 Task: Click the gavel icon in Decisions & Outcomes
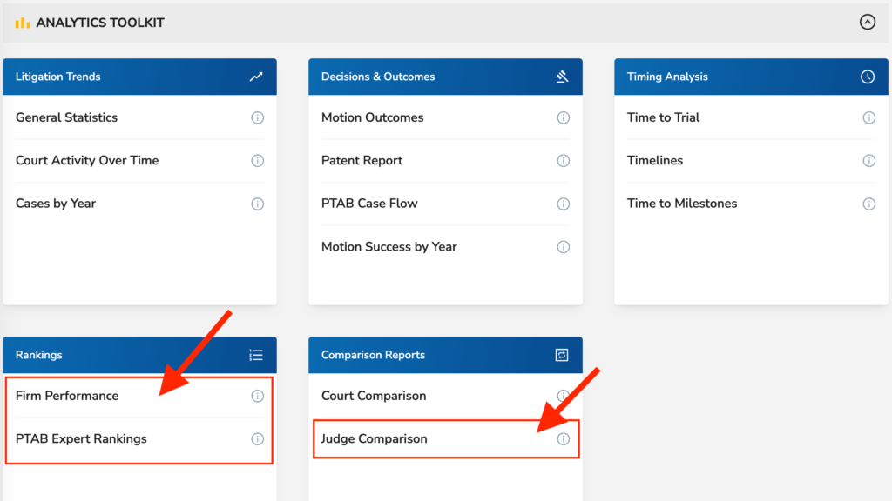pyautogui.click(x=562, y=77)
